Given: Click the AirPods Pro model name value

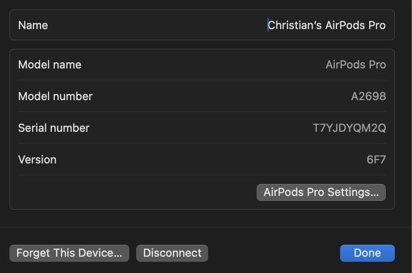Looking at the screenshot, I should 355,65.
